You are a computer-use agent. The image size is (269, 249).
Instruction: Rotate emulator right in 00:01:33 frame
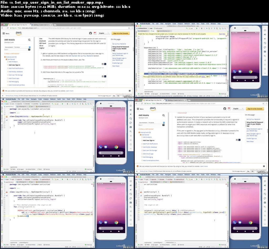(265, 47)
